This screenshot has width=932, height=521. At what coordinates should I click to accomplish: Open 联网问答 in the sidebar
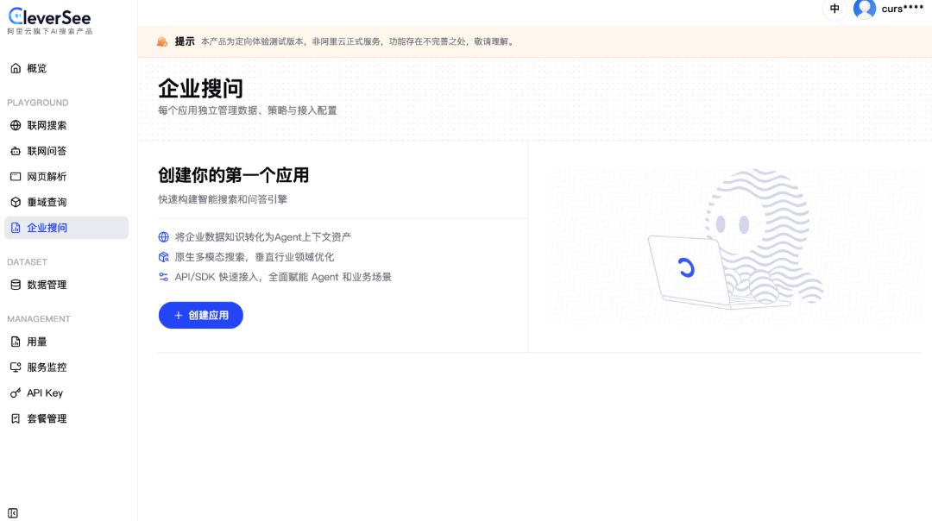pyautogui.click(x=66, y=151)
